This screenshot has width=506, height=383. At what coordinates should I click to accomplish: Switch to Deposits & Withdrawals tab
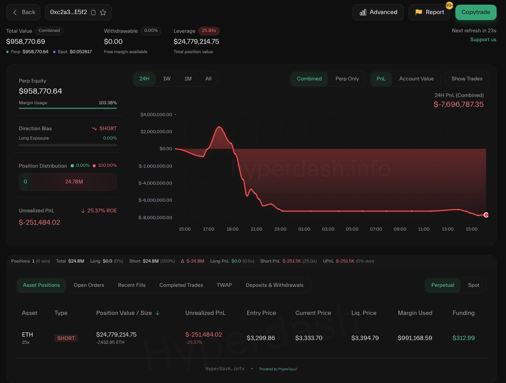coord(274,285)
